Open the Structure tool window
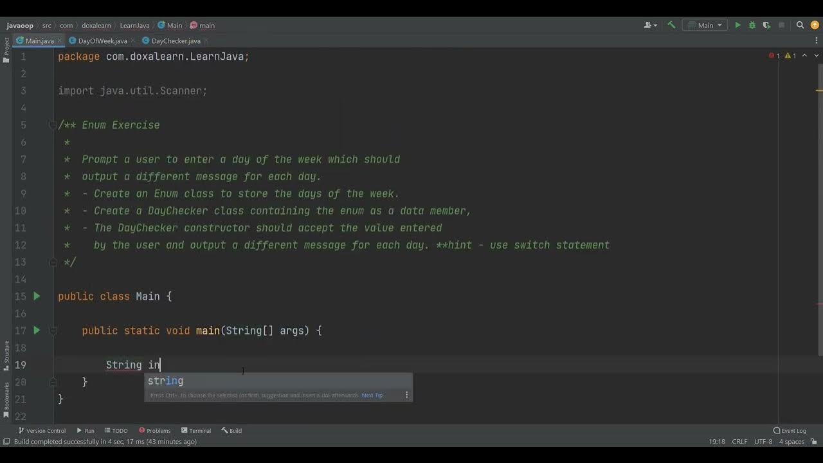 click(x=6, y=356)
